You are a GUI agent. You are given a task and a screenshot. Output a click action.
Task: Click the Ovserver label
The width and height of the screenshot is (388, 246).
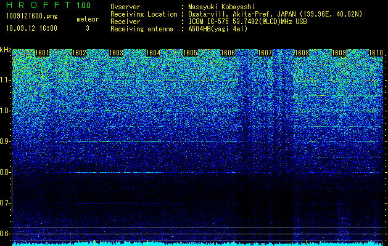pyautogui.click(x=125, y=7)
